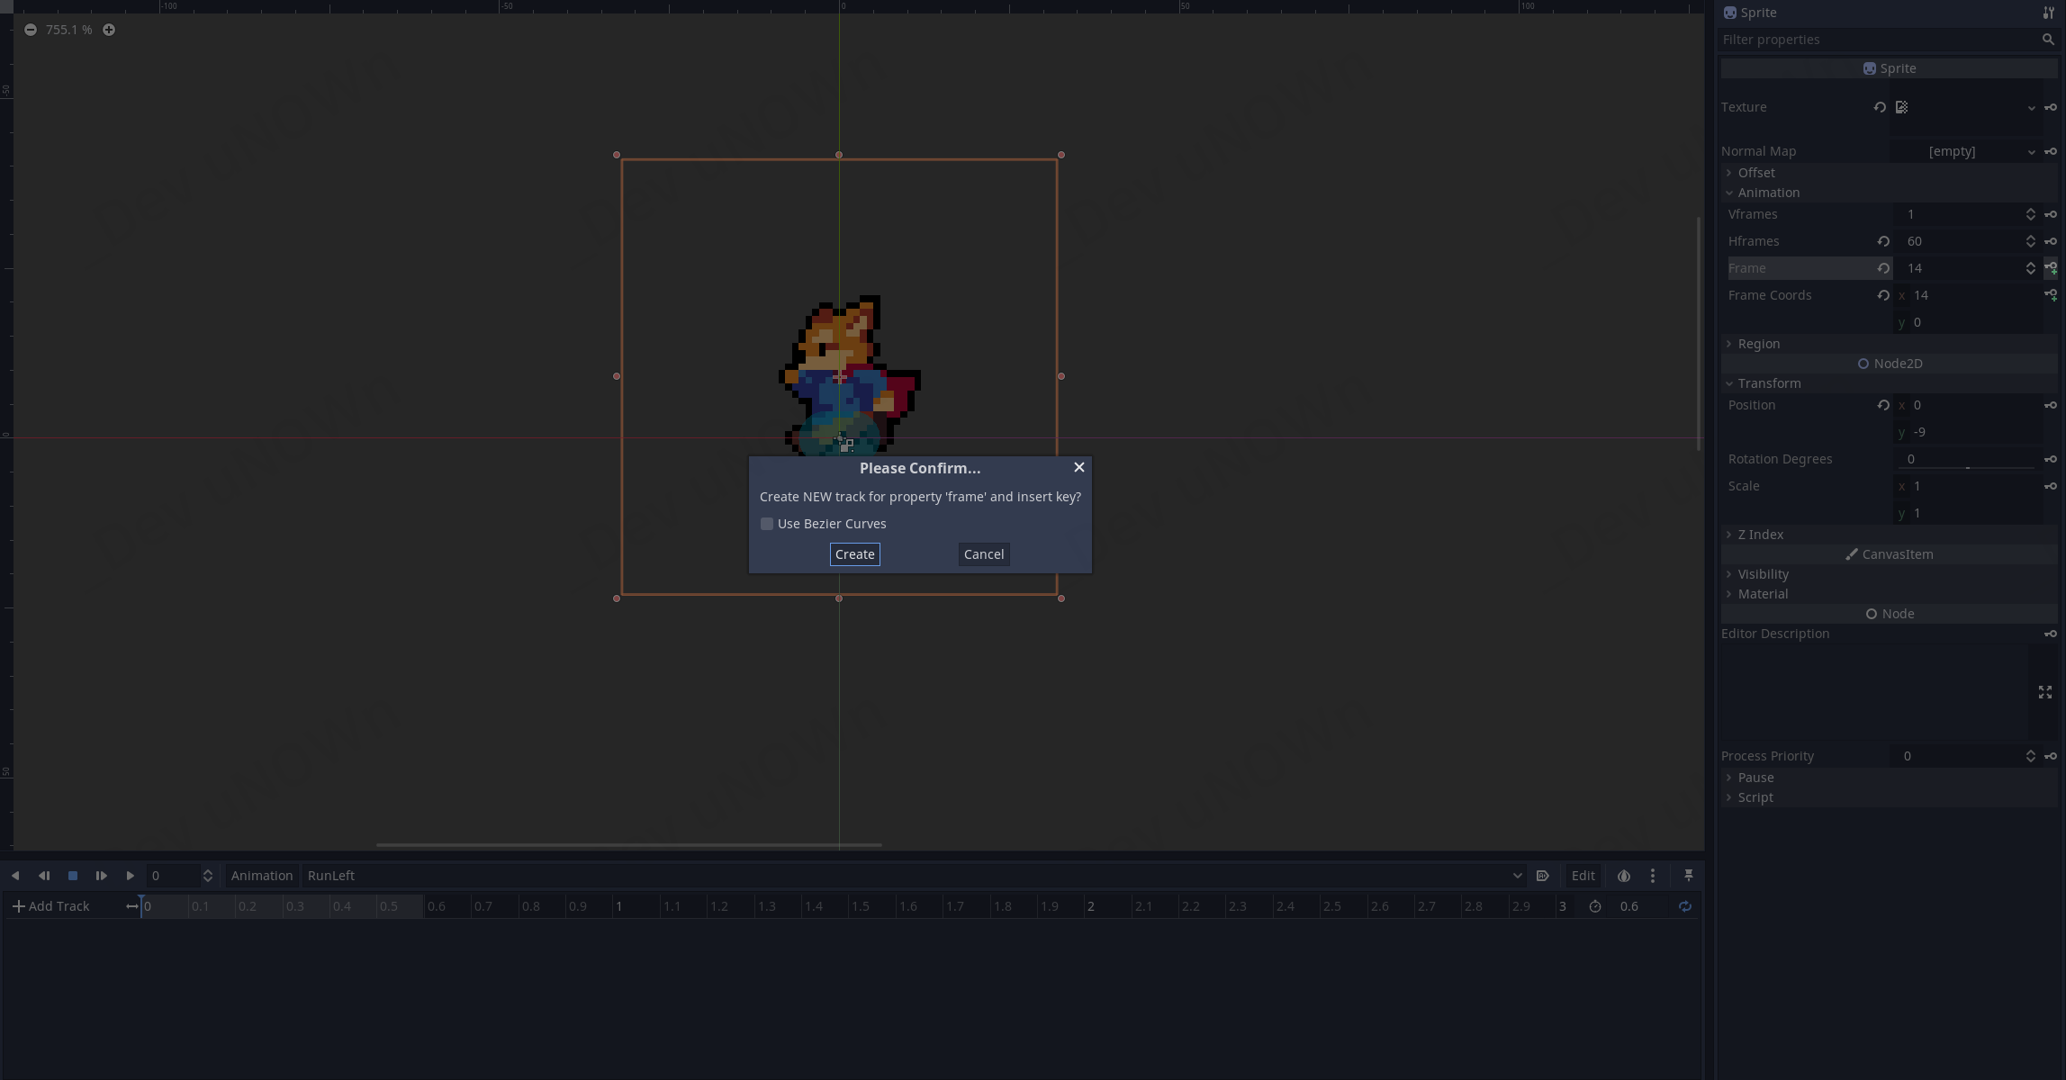Open the onion skinning options menu

1652,876
